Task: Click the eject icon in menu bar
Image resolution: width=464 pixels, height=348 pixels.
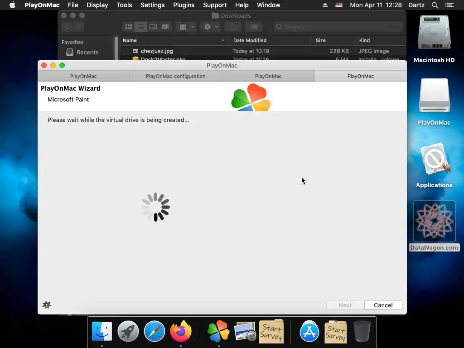Action: click(325, 5)
